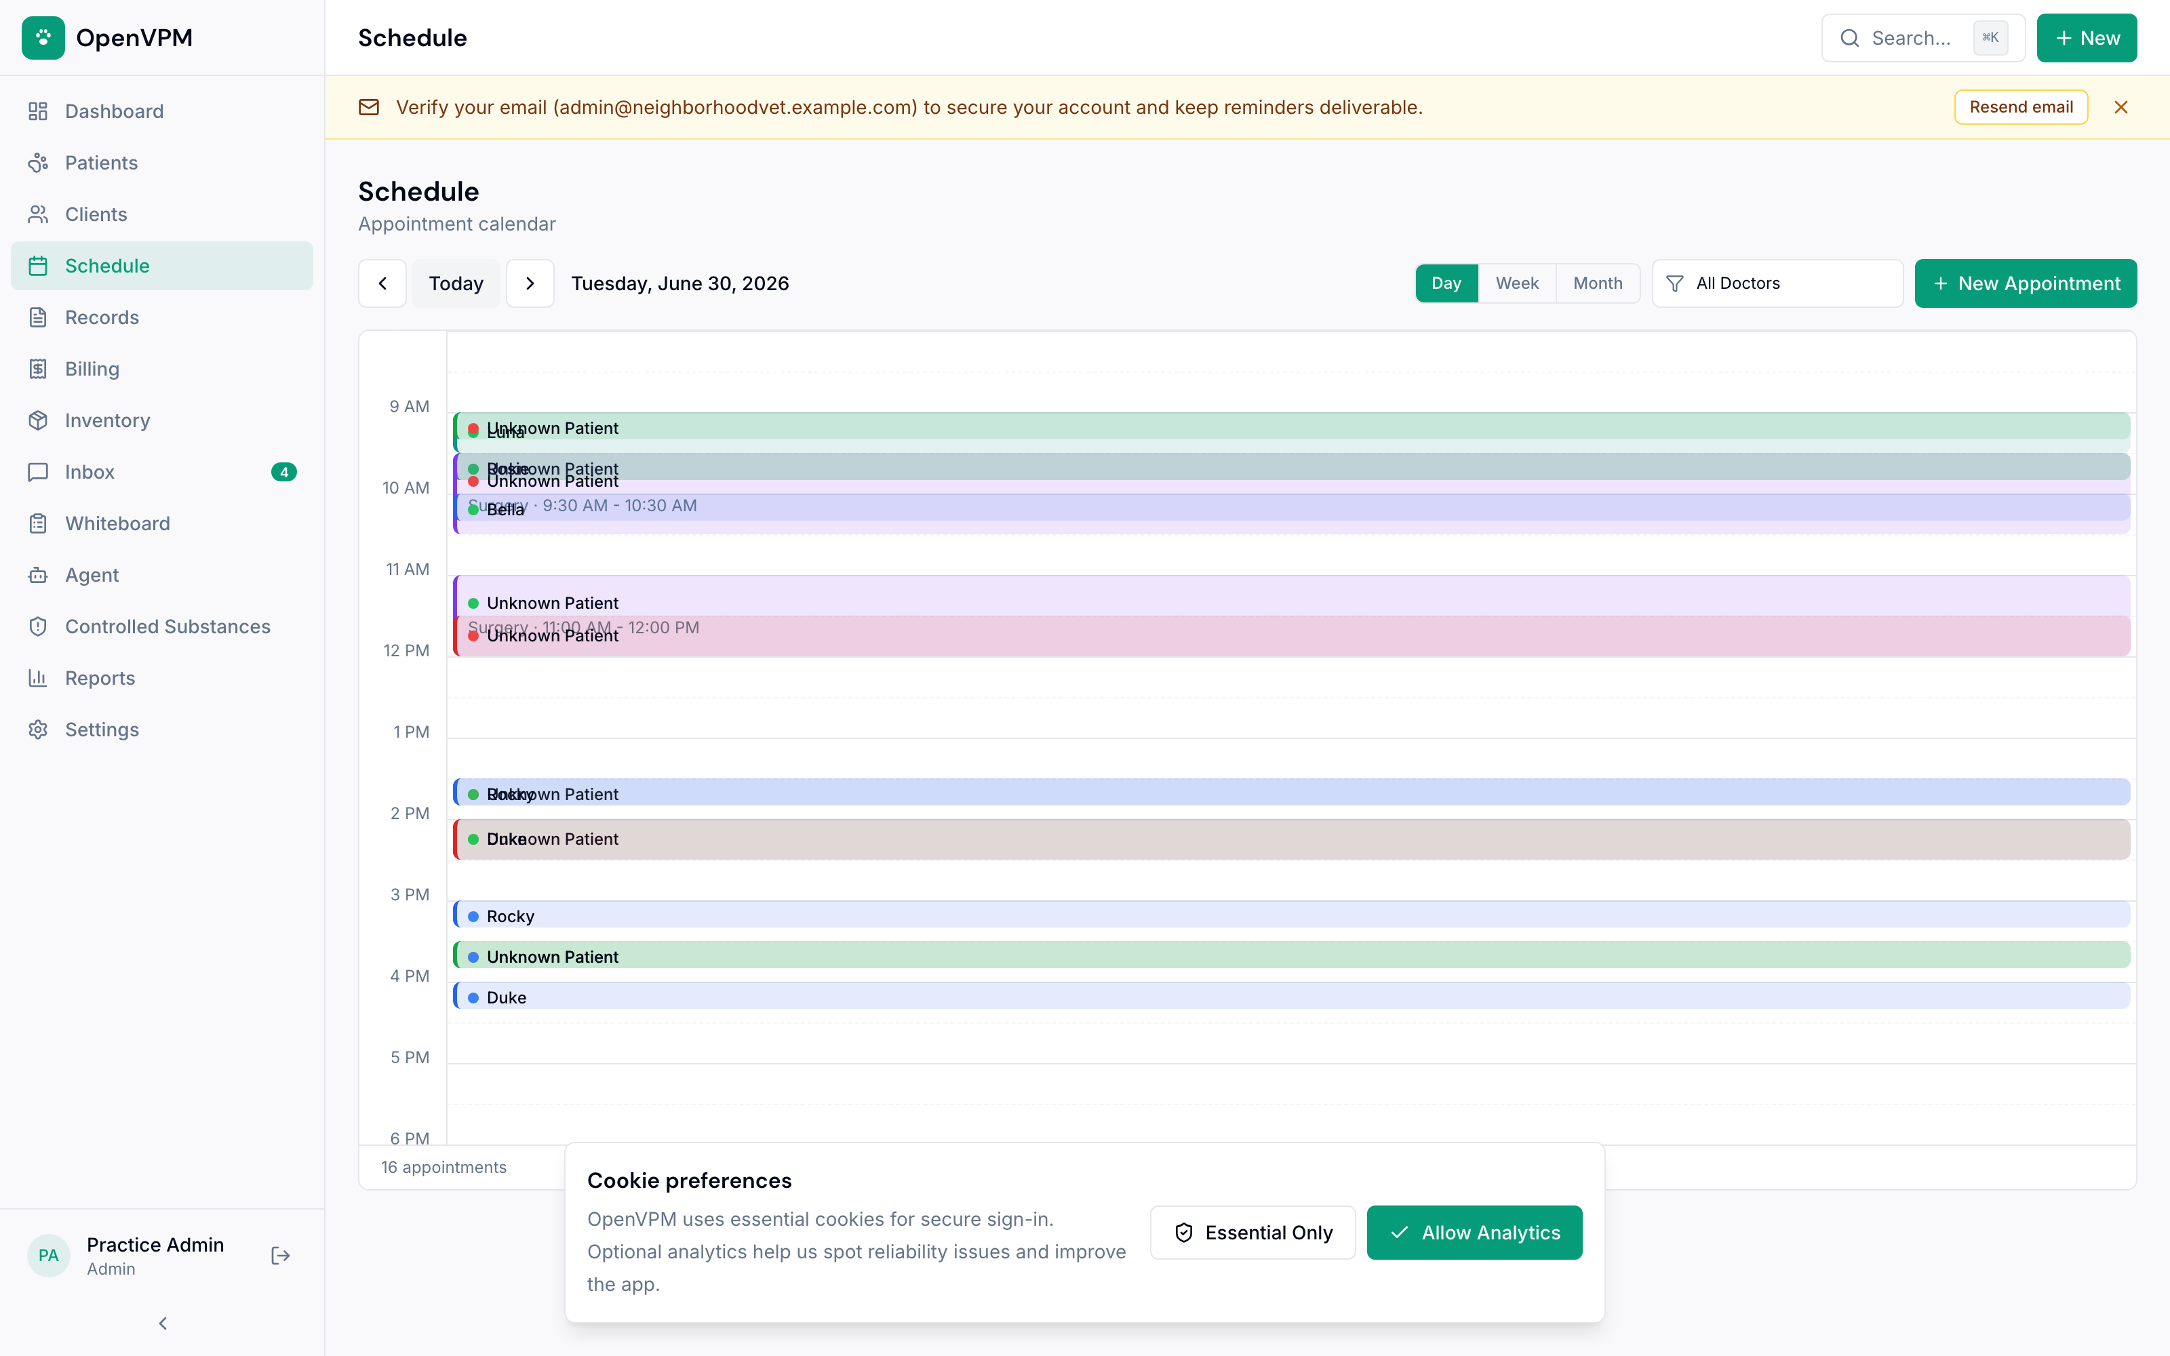Jump to Today in the calendar
This screenshot has height=1356, width=2170.
point(456,283)
